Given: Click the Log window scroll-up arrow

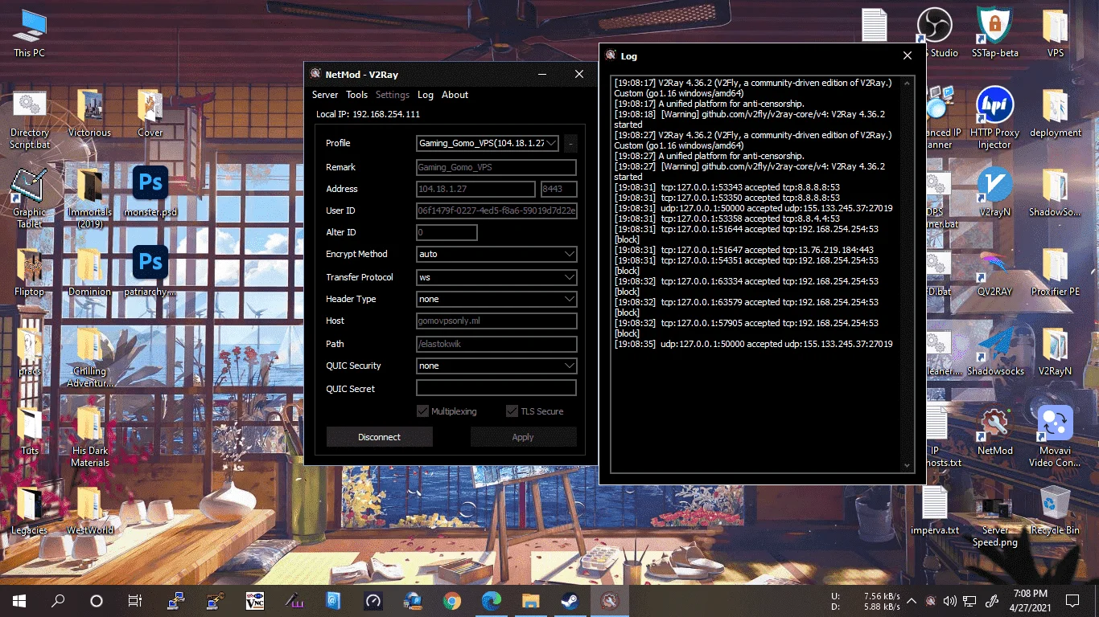Looking at the screenshot, I should tap(908, 83).
